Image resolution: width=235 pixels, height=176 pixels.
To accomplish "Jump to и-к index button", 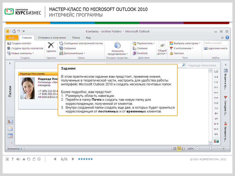I will tap(216, 92).
